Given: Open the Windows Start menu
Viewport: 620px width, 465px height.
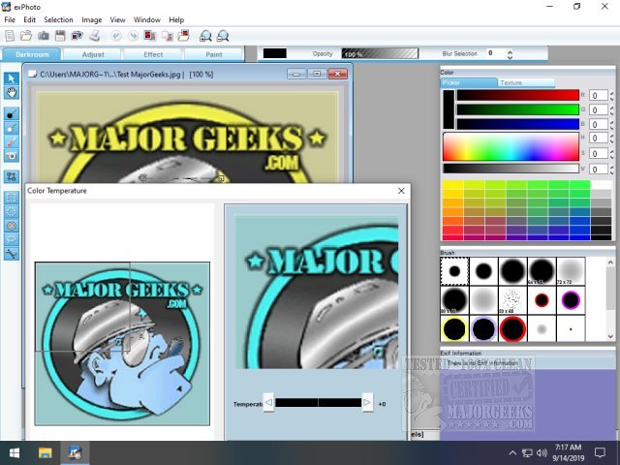Looking at the screenshot, I should [x=15, y=453].
